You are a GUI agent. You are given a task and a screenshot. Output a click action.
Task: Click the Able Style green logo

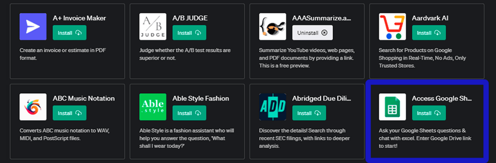click(153, 107)
